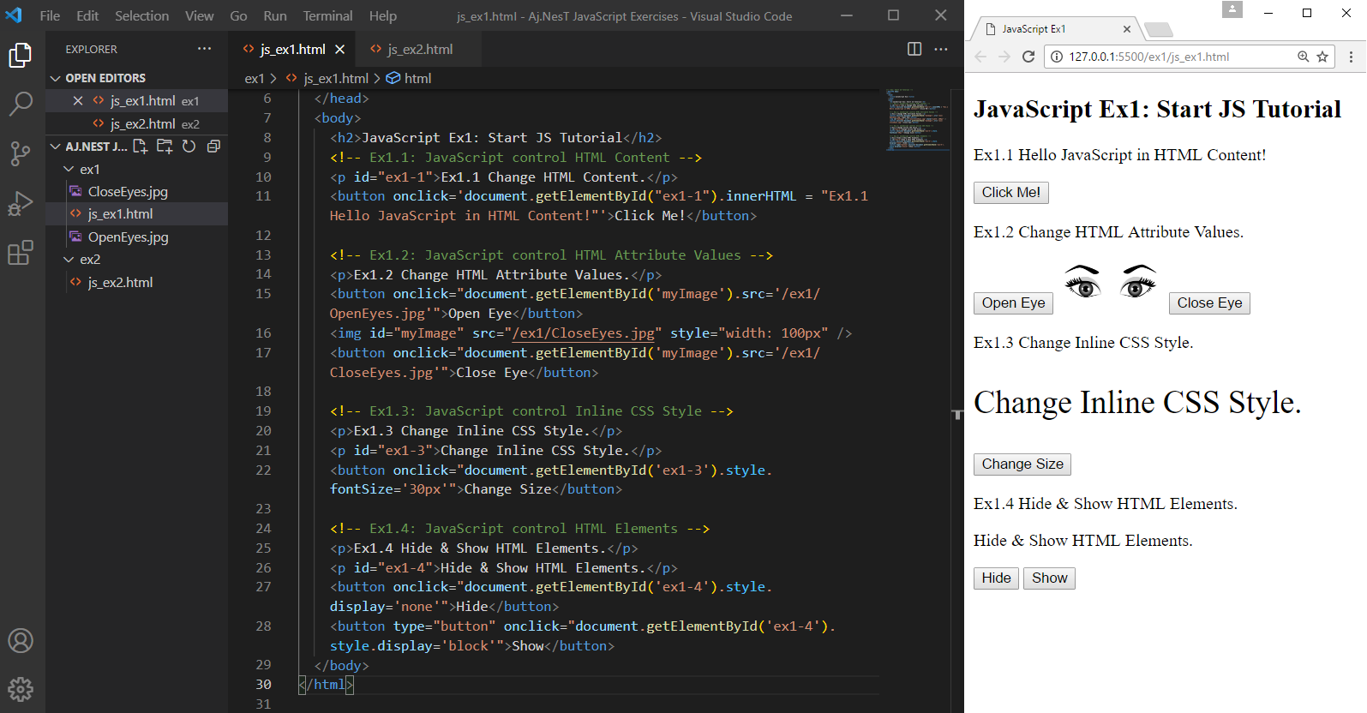Split the editor to the right
1367x713 pixels.
[914, 49]
